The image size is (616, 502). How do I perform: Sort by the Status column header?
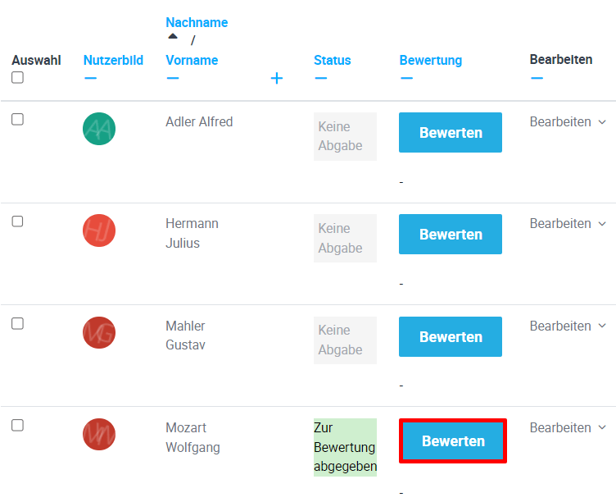[332, 60]
